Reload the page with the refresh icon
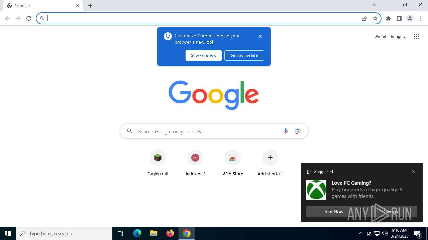Screen dimensions: 428x240 pos(29,18)
